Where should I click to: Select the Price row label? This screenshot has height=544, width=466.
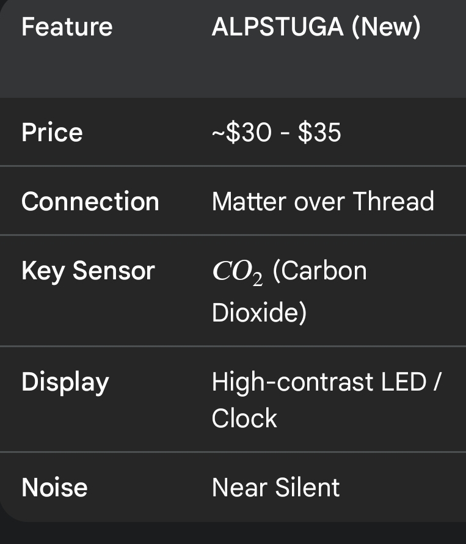(52, 132)
